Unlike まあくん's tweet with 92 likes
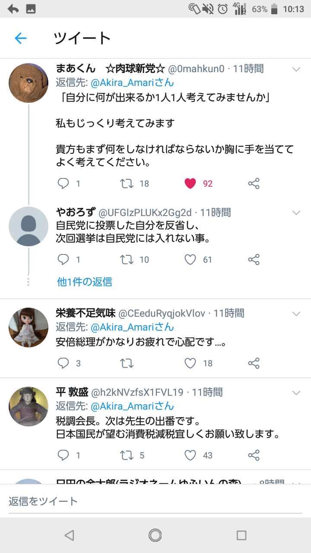The height and width of the screenshot is (553, 311). (x=190, y=184)
